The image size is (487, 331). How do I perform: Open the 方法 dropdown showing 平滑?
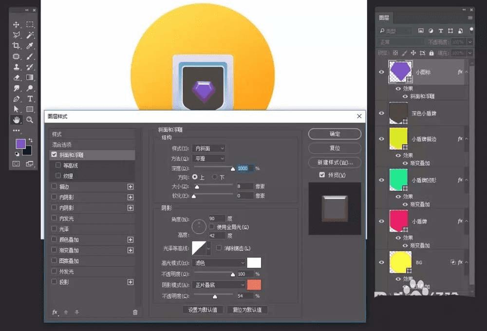pos(208,158)
